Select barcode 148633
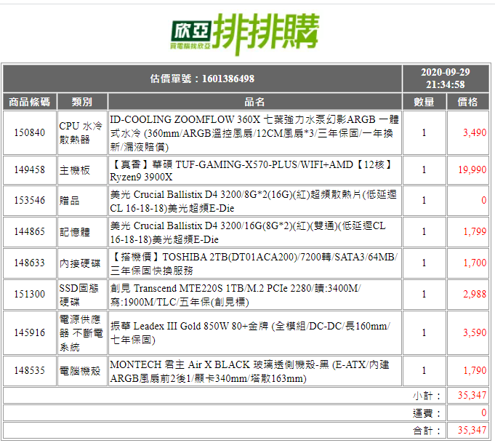Screen dimensions: 495x443 pyautogui.click(x=30, y=263)
